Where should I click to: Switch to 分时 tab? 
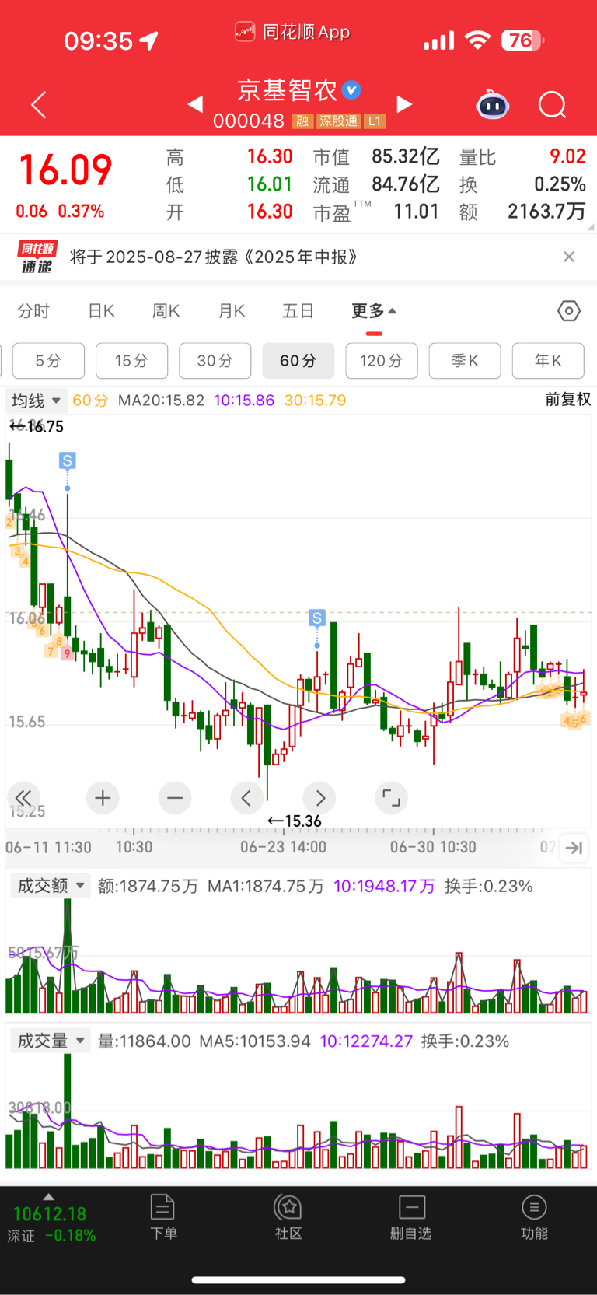33,311
